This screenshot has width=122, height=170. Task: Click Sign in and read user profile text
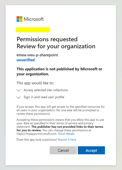[x=44, y=97]
